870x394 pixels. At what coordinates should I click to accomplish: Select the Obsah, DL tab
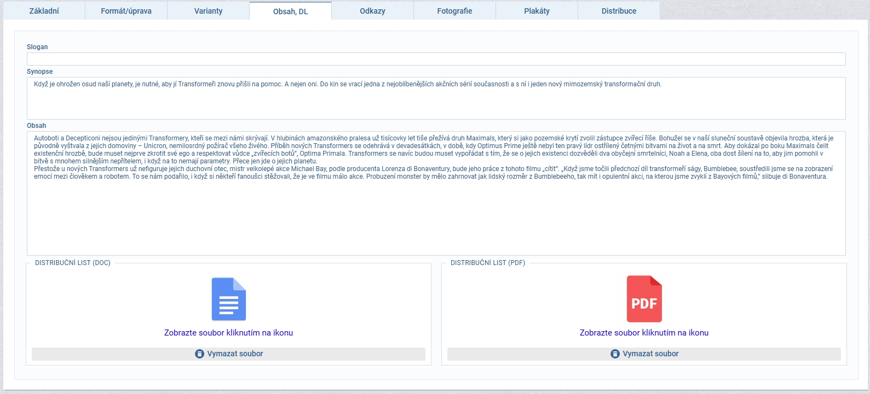(290, 11)
